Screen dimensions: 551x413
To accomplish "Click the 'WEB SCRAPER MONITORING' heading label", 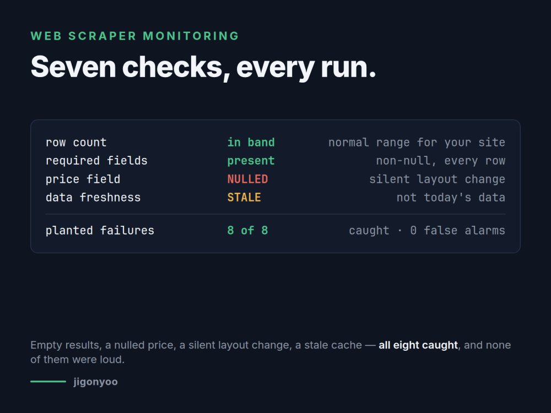I will 134,36.
